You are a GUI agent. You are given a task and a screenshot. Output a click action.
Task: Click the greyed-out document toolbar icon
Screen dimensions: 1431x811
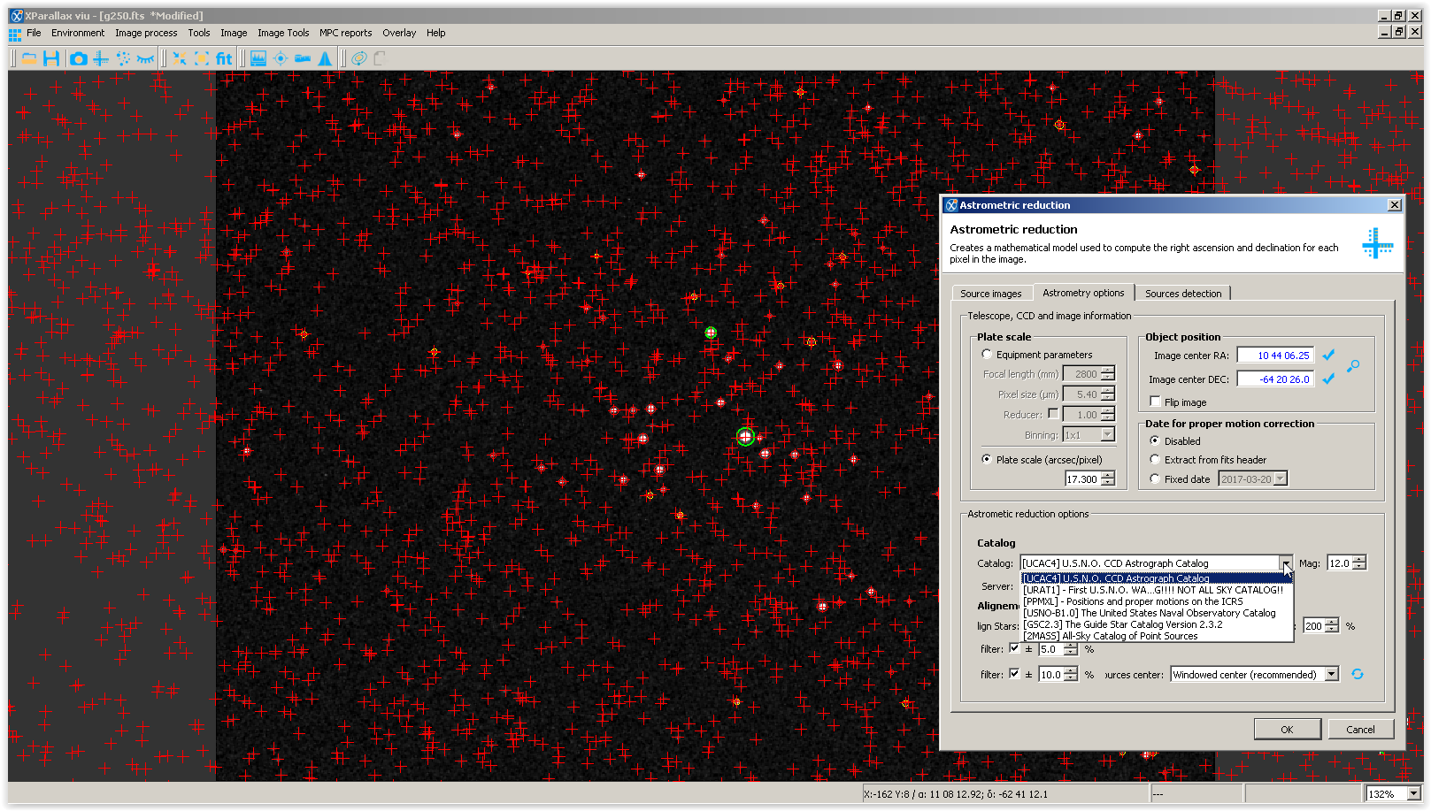[381, 58]
